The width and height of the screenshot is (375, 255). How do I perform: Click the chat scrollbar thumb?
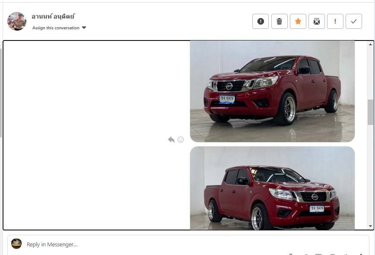(370, 112)
